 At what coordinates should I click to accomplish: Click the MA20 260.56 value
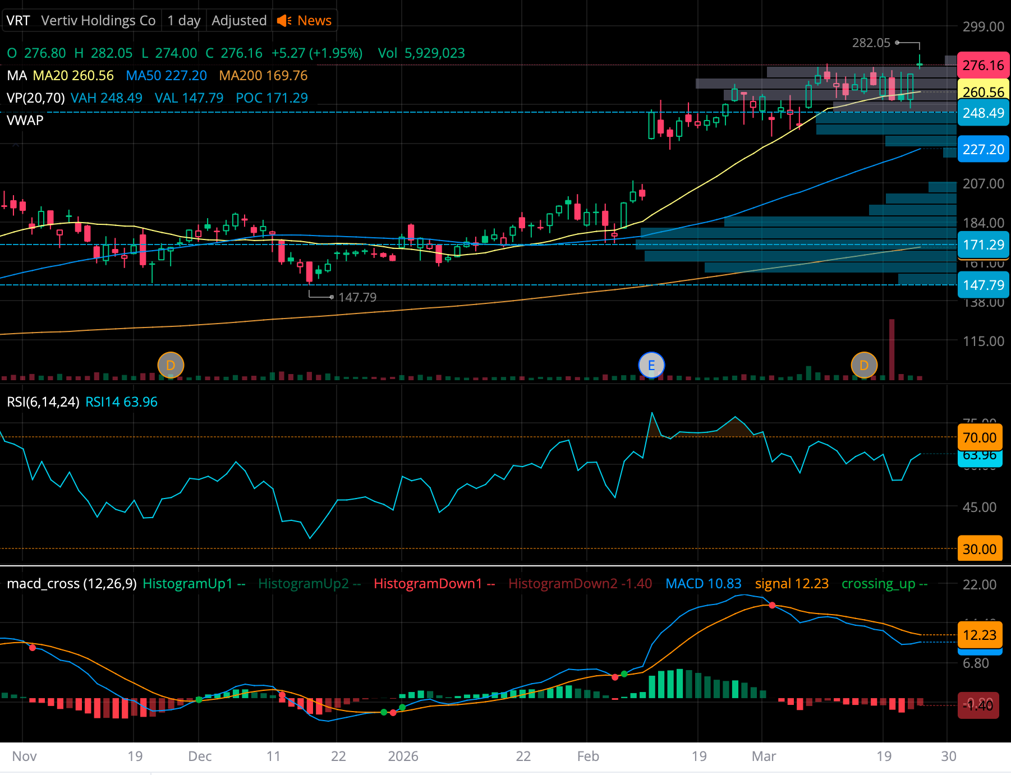(x=73, y=76)
